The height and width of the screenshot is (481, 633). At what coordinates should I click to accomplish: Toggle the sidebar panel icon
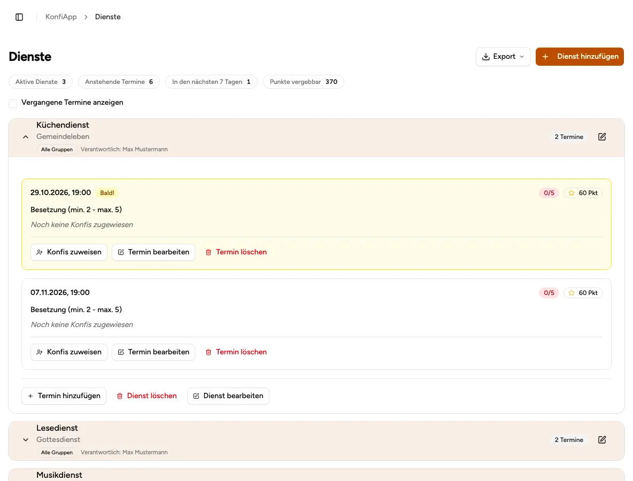tap(19, 17)
